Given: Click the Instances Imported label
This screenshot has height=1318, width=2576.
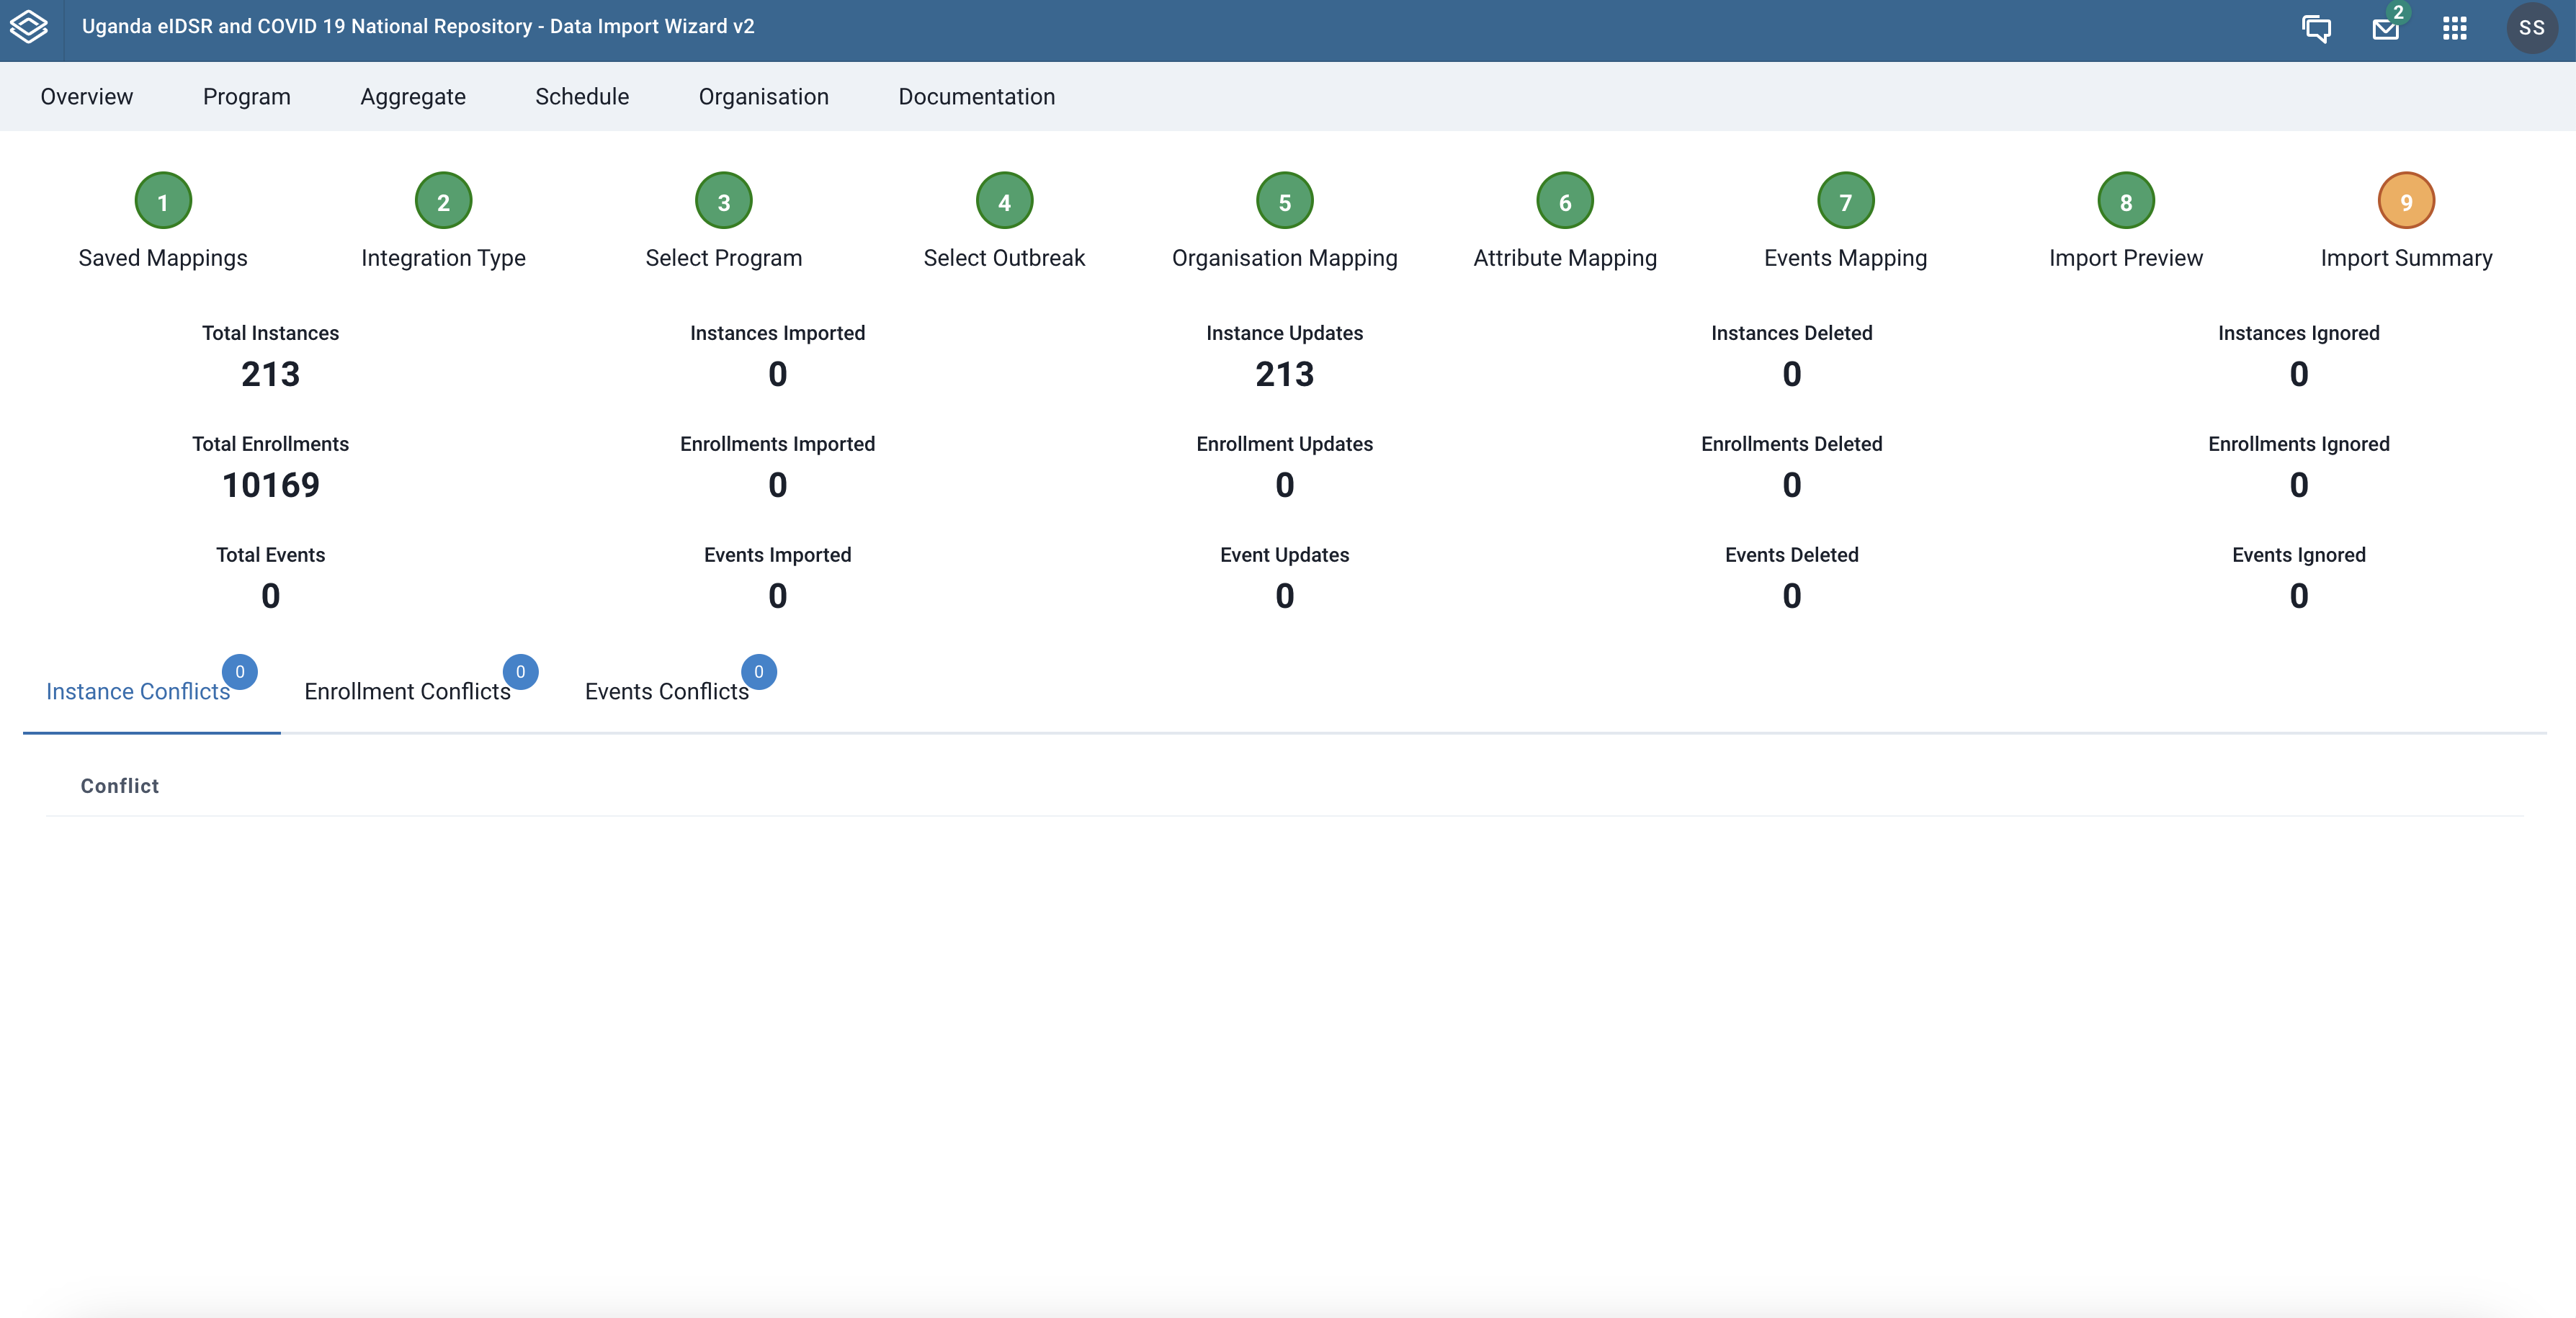Looking at the screenshot, I should click(778, 333).
